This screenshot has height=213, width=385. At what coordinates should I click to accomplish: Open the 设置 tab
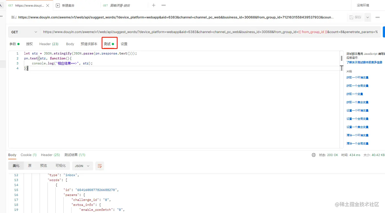click(124, 44)
